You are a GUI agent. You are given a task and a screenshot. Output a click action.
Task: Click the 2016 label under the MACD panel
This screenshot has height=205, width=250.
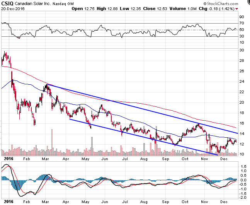click(9, 202)
